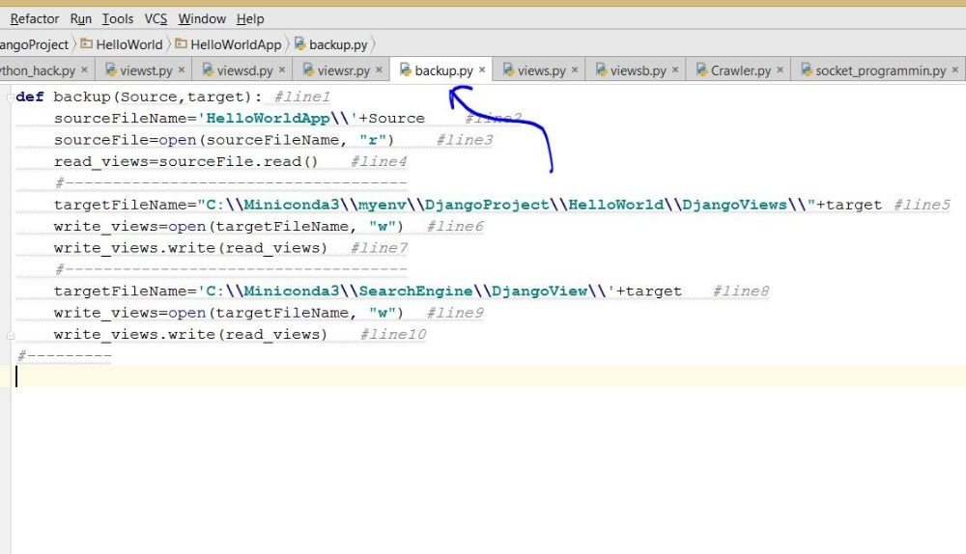966x554 pixels.
Task: Open the Help menu
Action: [x=250, y=19]
